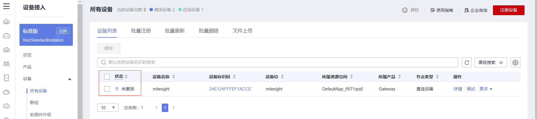Open device link 24E124FFFEF1ACCE
537x119 pixels.
230,89
